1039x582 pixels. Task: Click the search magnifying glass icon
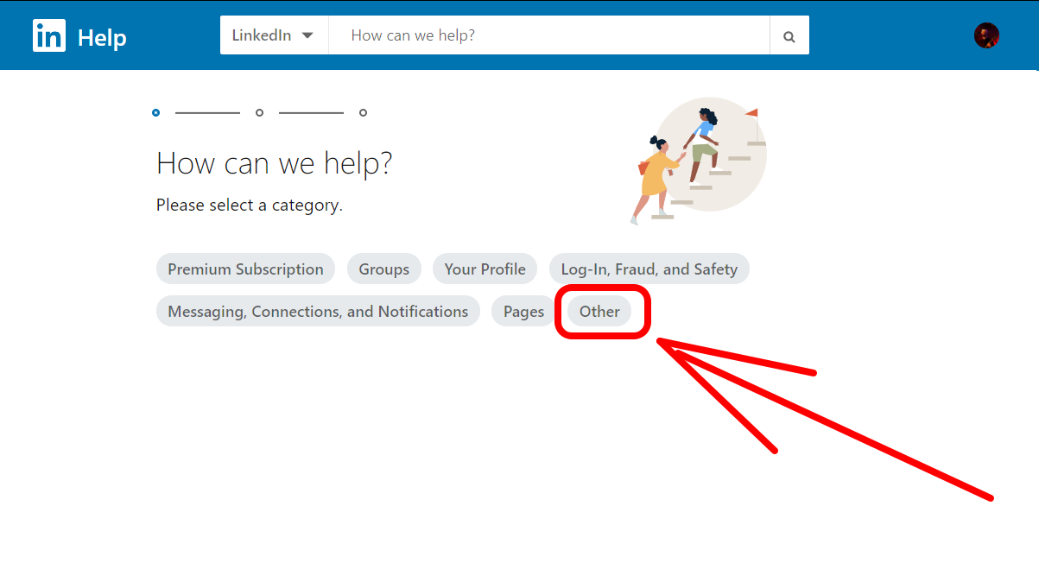point(788,35)
